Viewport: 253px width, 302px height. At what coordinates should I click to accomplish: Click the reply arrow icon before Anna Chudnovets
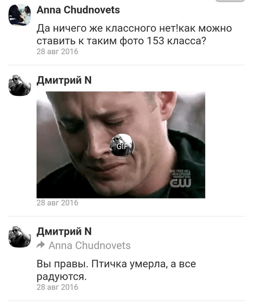coord(41,245)
